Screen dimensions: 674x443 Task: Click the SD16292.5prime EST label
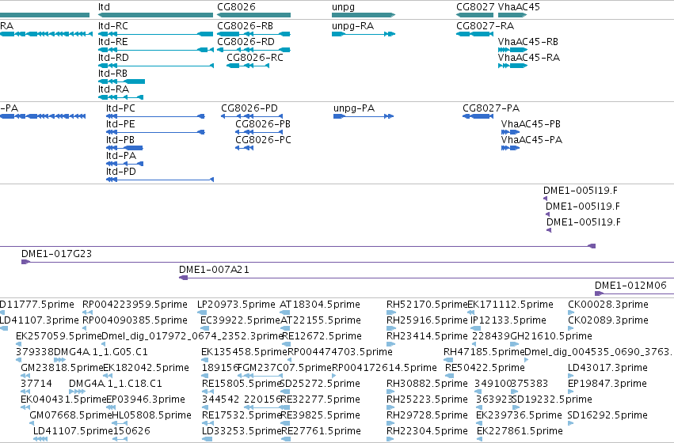(607, 416)
